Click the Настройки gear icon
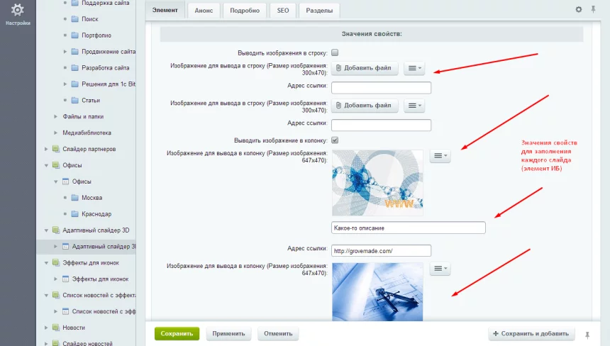Image resolution: width=610 pixels, height=346 pixels. point(18,10)
